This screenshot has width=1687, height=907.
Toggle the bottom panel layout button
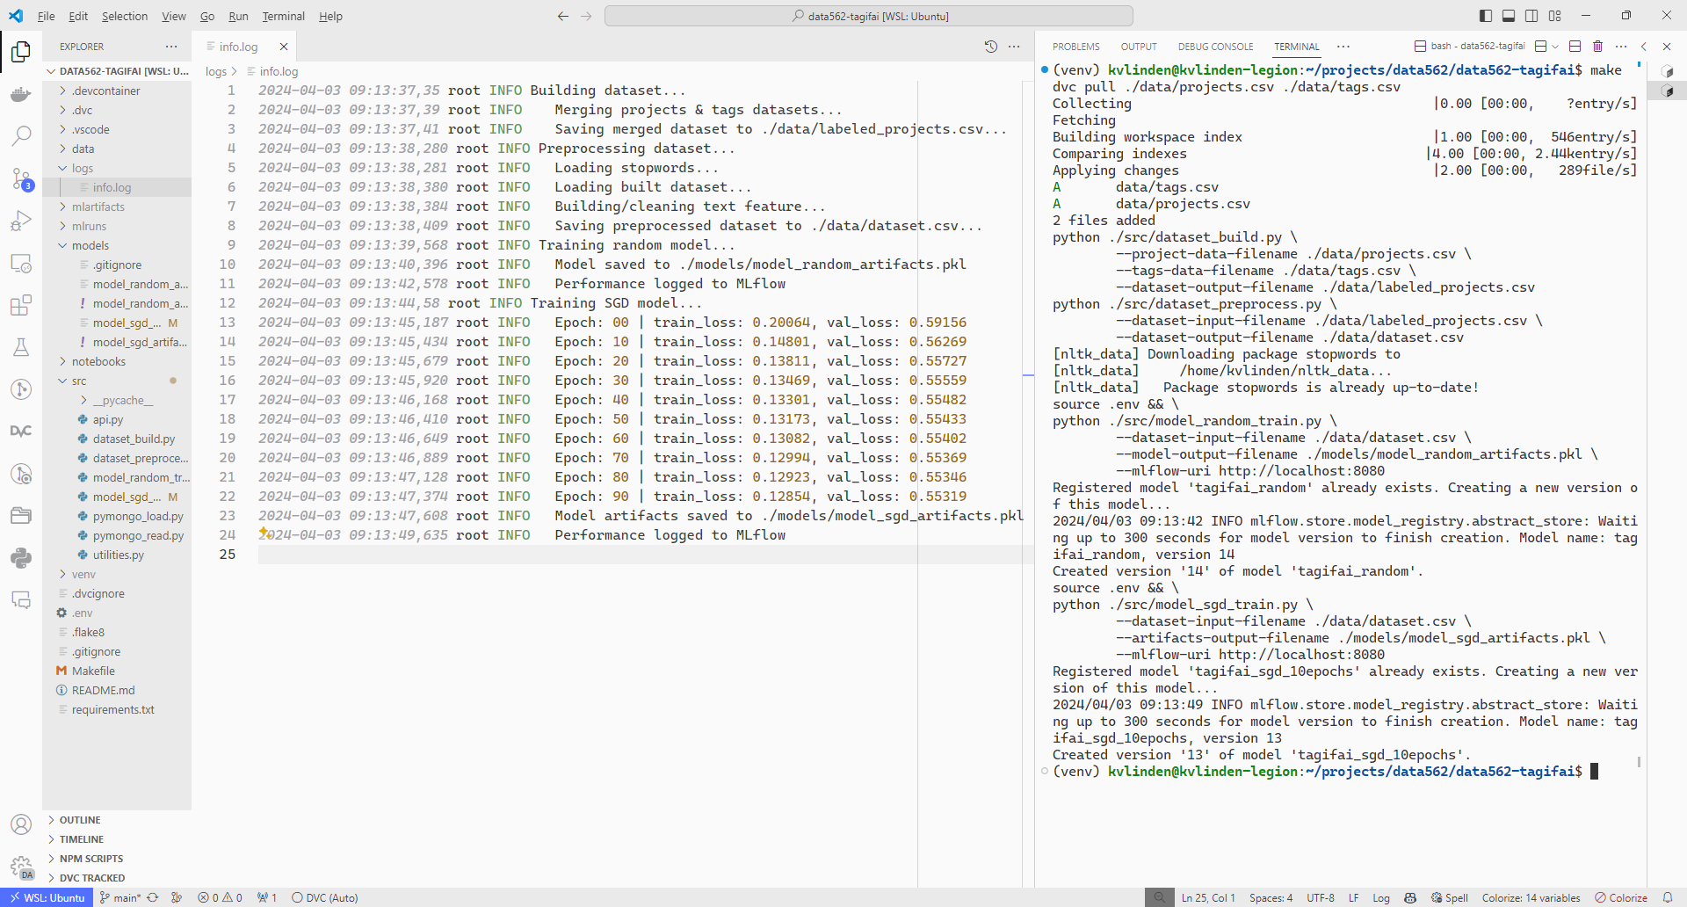click(1509, 16)
